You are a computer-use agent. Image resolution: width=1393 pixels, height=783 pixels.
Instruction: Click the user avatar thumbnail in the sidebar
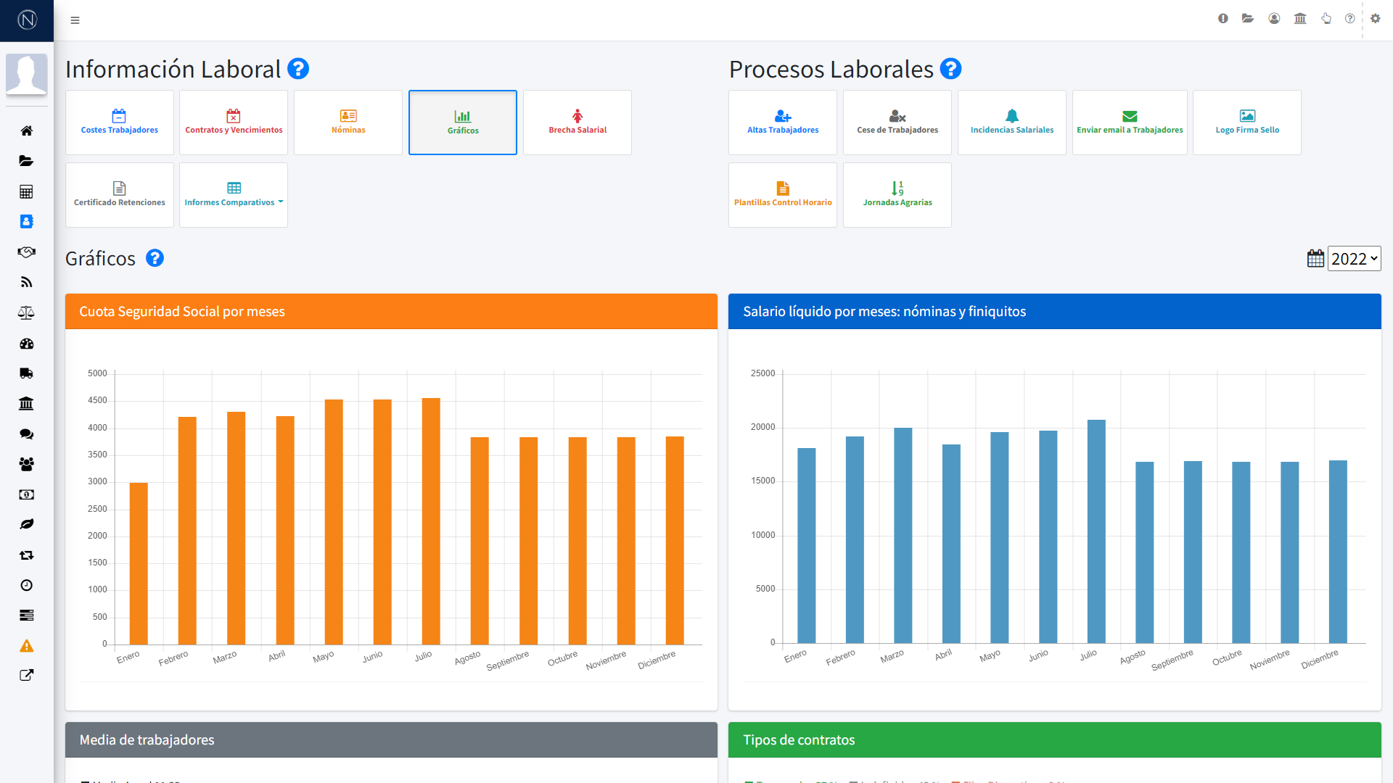27,74
